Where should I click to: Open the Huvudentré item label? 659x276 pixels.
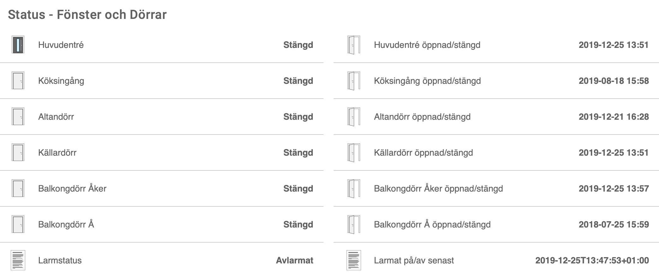tap(61, 45)
